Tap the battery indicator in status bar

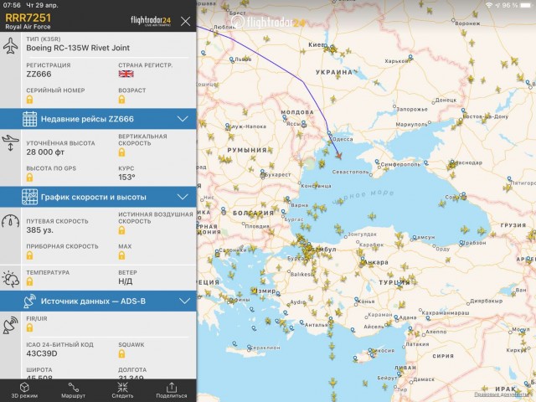click(x=526, y=5)
